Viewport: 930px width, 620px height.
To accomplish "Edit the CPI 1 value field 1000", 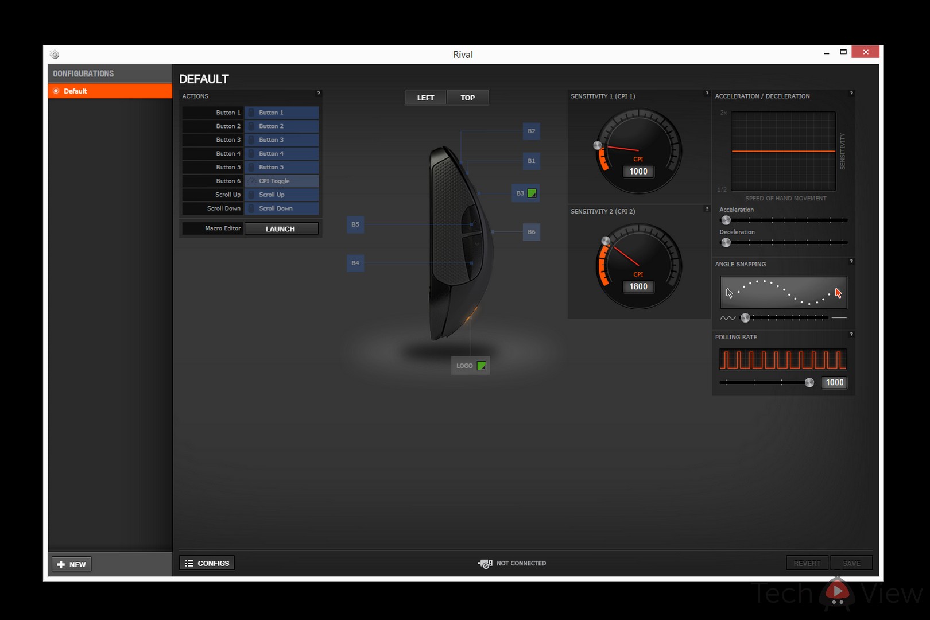I will pyautogui.click(x=638, y=172).
